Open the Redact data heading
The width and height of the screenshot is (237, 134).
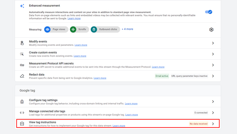click(36, 74)
